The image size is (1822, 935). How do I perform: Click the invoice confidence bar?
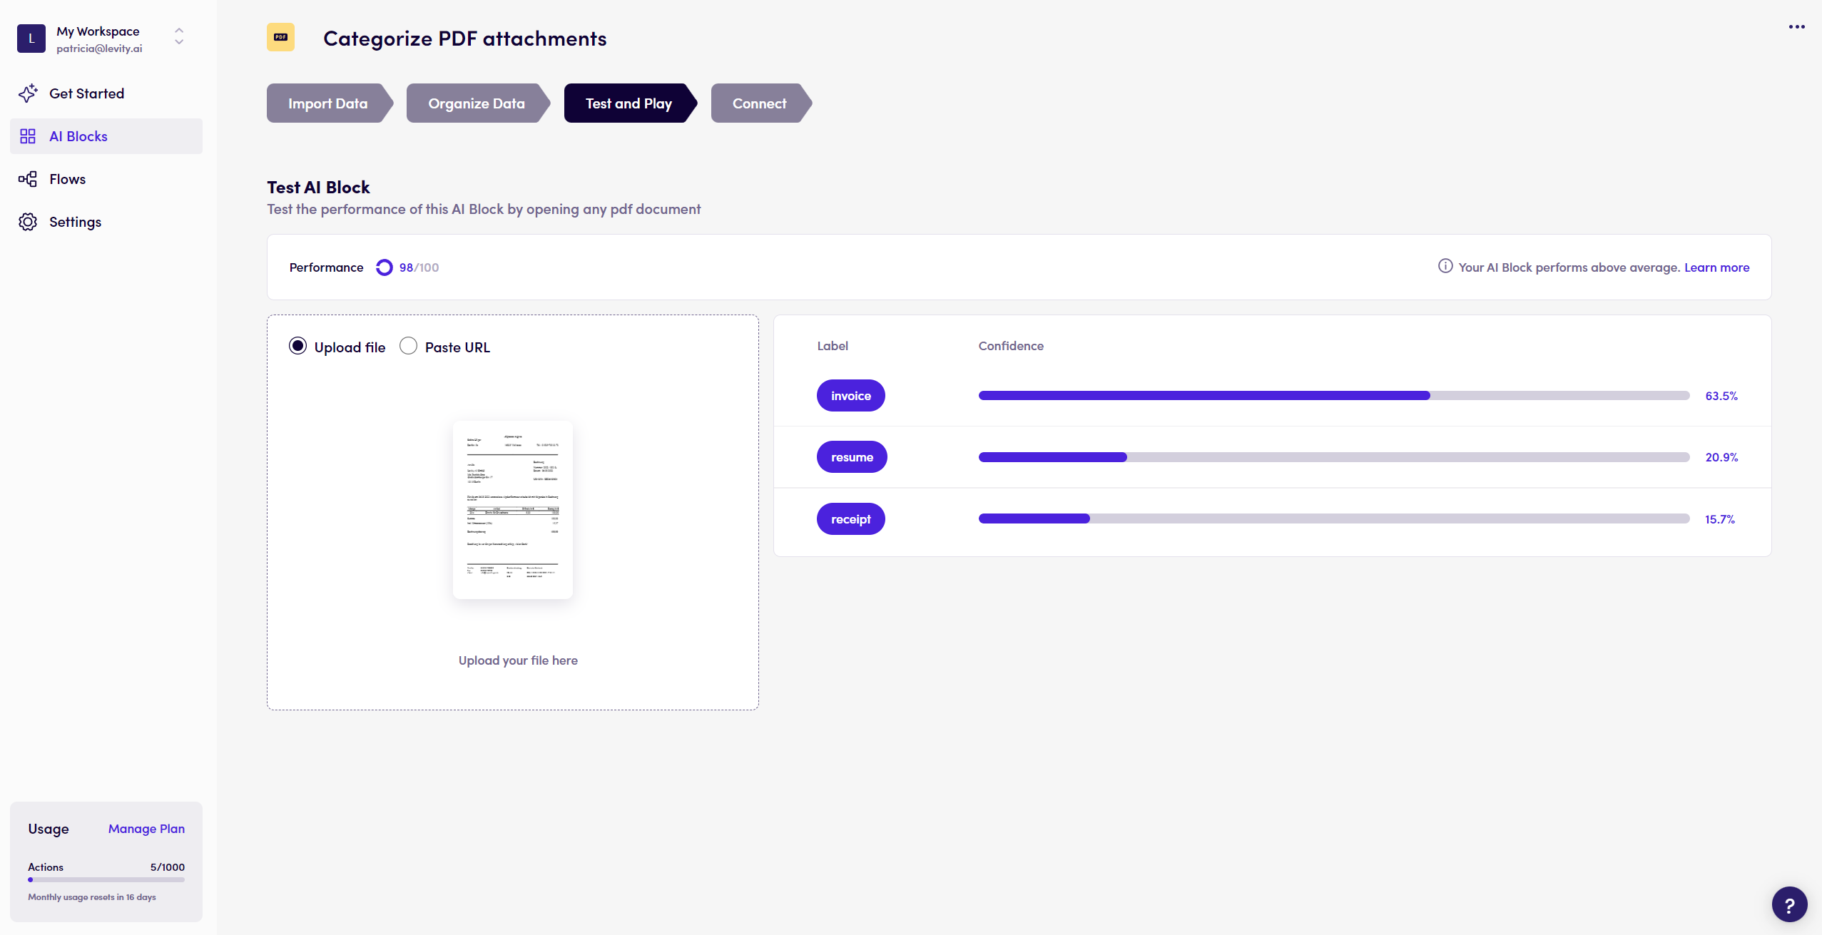click(1333, 396)
